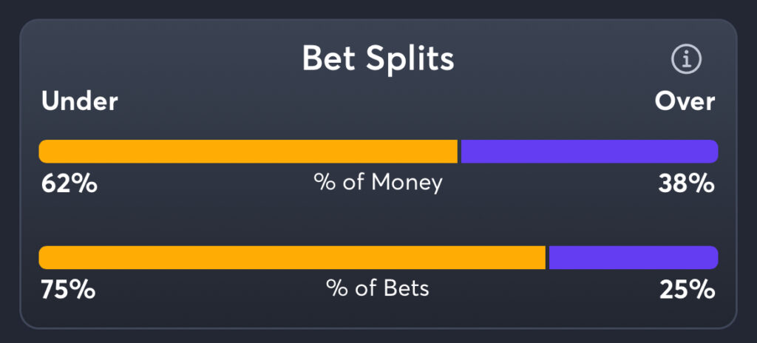Viewport: 757px width, 343px height.
Task: Click orange Under portion of money bar
Action: (x=248, y=152)
